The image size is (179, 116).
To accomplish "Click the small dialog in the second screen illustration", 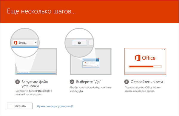I will 91,63.
